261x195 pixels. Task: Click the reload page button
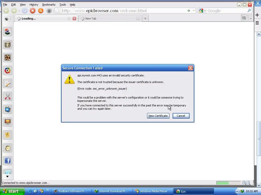25,11
